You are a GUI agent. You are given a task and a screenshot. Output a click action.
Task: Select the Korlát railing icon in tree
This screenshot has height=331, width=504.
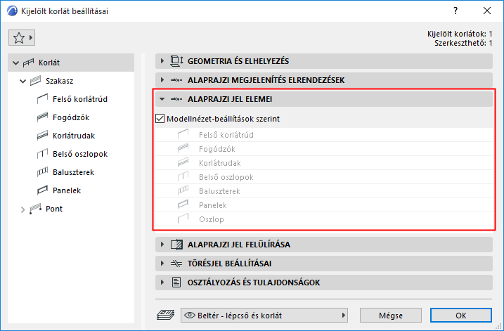(x=28, y=63)
